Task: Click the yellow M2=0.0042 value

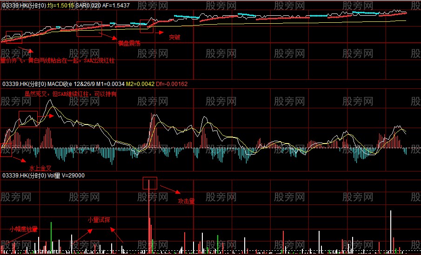Action: tap(140, 84)
